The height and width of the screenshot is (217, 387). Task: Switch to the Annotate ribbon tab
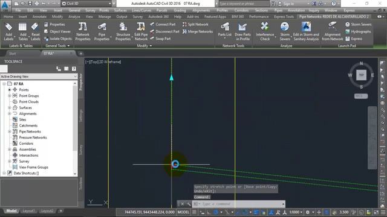(39, 17)
